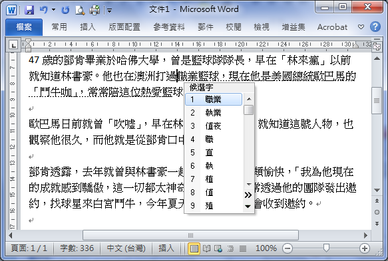The width and height of the screenshot is (388, 261).
Task: Choose candidate 5 直
Action: point(214,152)
